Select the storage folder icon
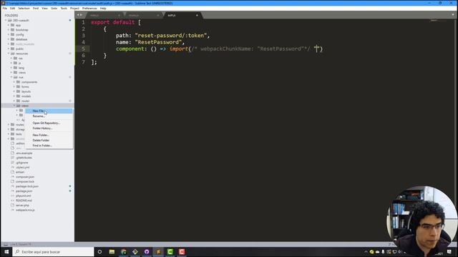Viewport: 458px width, 257px height. click(13, 129)
